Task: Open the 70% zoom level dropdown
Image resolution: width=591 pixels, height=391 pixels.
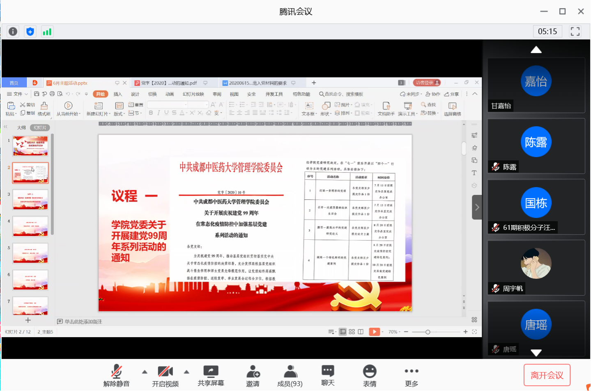Action: coord(394,332)
